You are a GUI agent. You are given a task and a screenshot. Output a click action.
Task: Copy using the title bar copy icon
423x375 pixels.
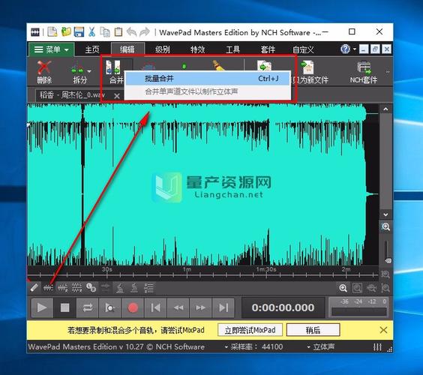click(x=105, y=32)
